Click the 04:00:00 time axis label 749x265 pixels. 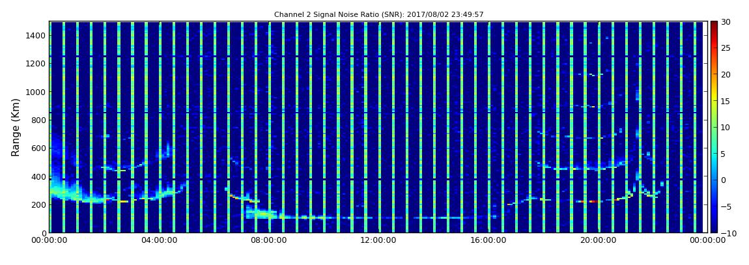click(x=158, y=241)
